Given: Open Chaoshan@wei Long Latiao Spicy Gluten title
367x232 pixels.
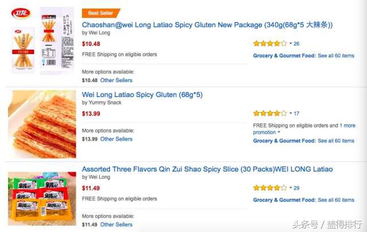Looking at the screenshot, I should (207, 25).
